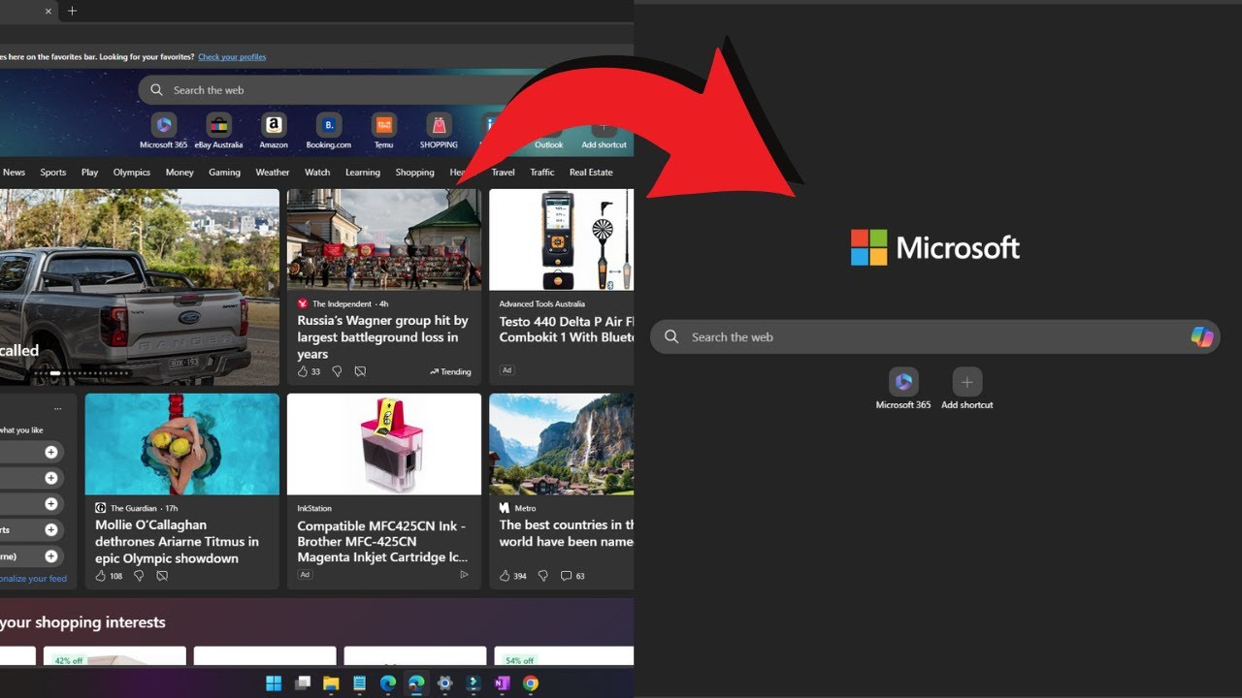
Task: Switch to the Weather feed tab
Action: 273,173
